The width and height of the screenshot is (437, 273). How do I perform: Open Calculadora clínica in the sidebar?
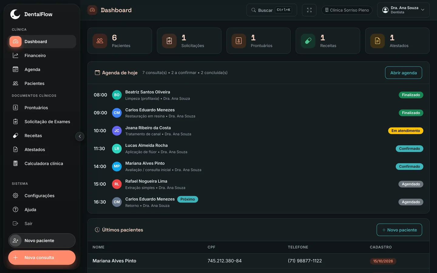42,163
